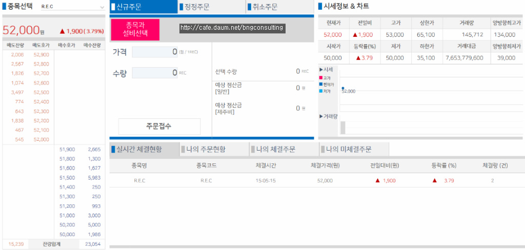Click the 체결량 (건) column header
Image resolution: width=525 pixels, height=250 pixels.
click(494, 165)
